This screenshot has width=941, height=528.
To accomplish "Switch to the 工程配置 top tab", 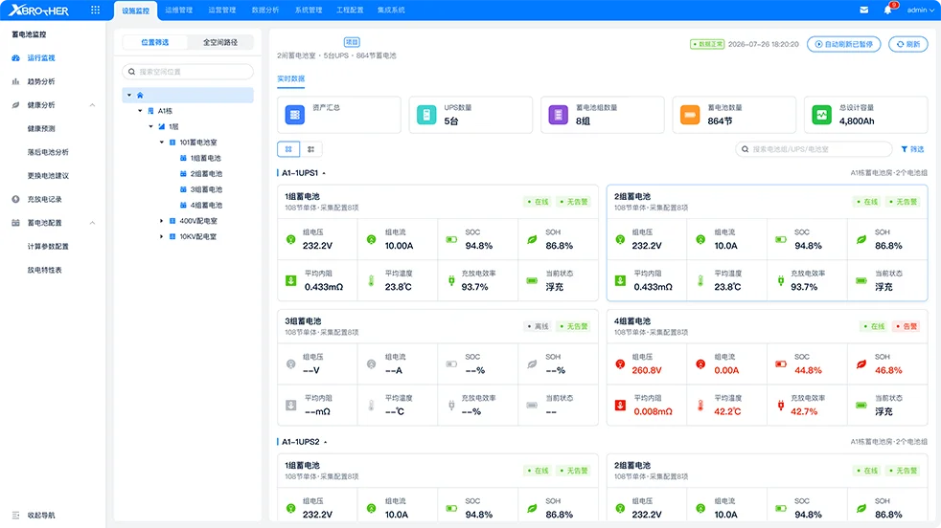I will click(350, 11).
